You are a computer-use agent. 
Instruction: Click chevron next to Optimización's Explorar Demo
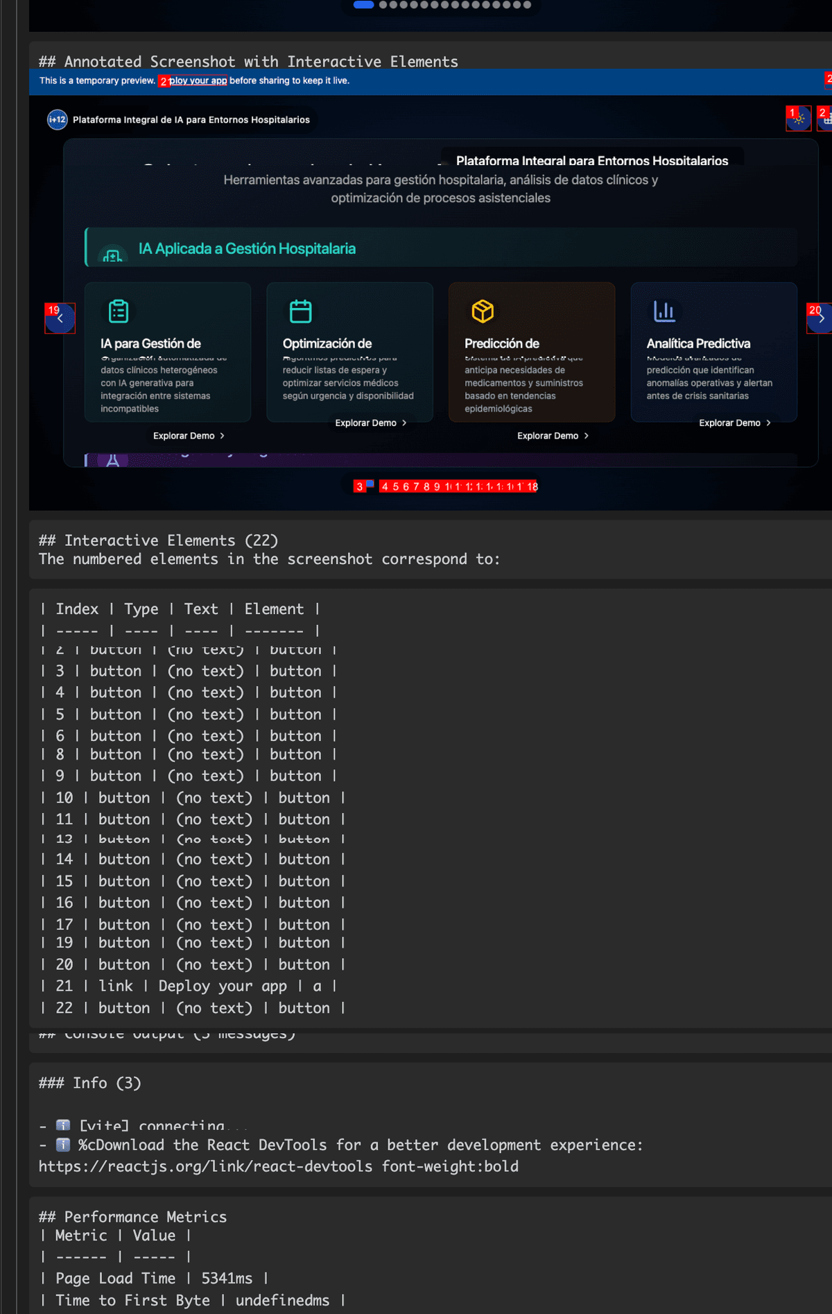click(404, 423)
